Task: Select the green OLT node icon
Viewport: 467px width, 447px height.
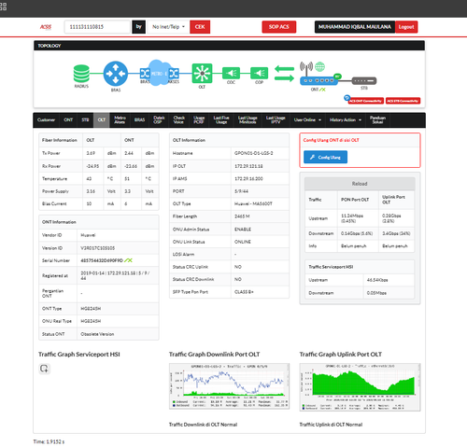Action: 202,74
